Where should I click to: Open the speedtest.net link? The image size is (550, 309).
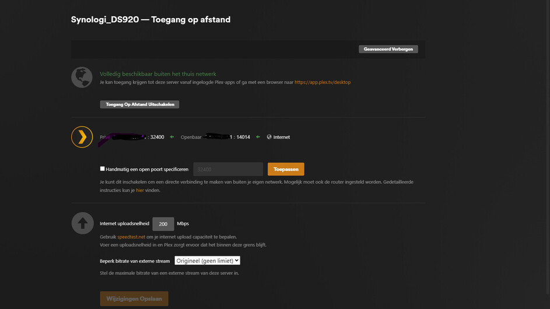pos(131,237)
